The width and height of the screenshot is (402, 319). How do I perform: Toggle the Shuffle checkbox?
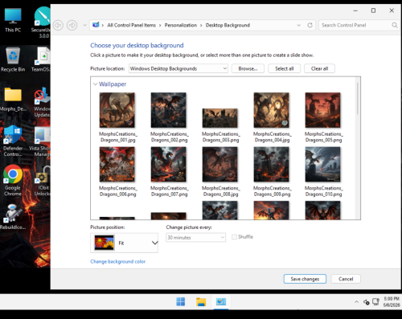point(234,237)
